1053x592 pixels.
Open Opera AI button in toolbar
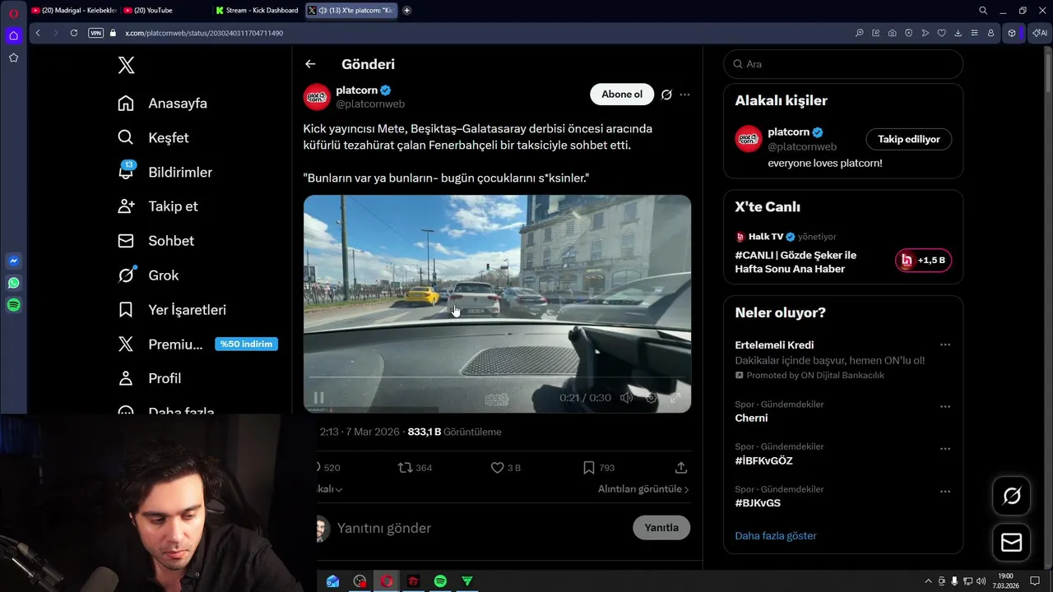pos(1040,33)
